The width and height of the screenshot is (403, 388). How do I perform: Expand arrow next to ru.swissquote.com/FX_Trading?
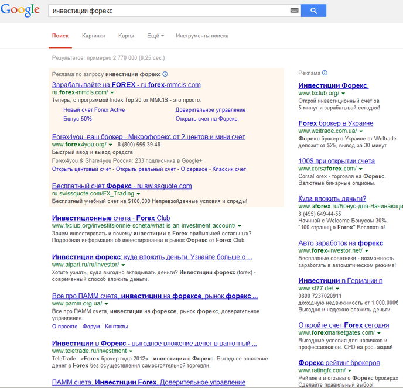point(138,194)
